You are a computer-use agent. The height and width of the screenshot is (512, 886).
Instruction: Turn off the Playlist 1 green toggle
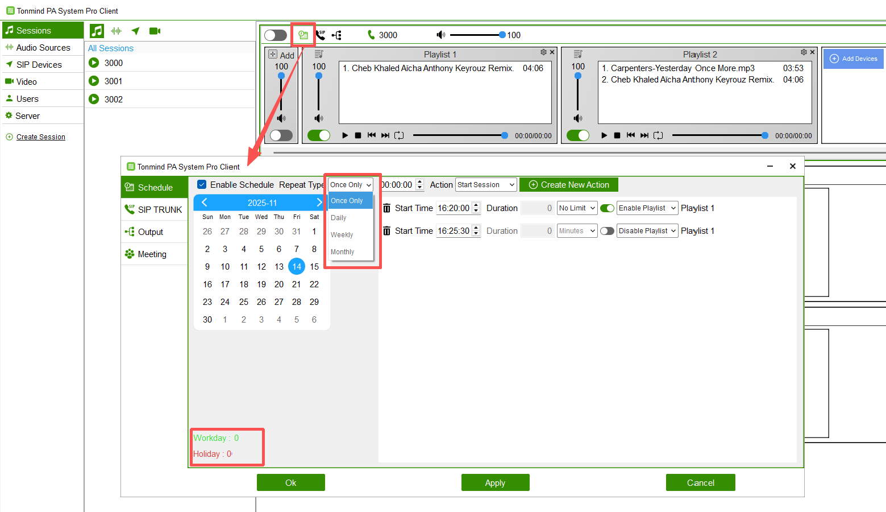tap(319, 135)
